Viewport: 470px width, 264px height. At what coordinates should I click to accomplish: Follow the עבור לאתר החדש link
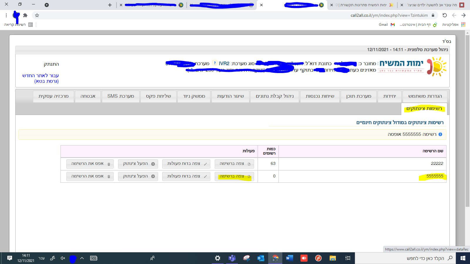(x=41, y=76)
